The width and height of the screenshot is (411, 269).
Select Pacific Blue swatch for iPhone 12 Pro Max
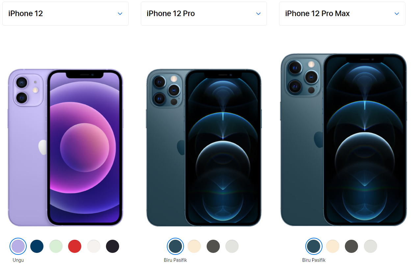pyautogui.click(x=314, y=246)
